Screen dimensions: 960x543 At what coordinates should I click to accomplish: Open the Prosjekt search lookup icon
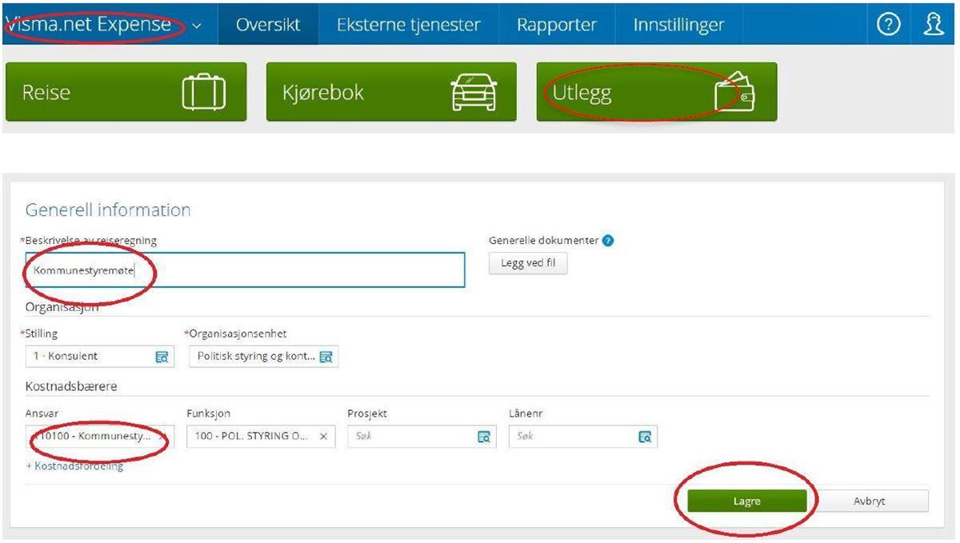pyautogui.click(x=483, y=437)
